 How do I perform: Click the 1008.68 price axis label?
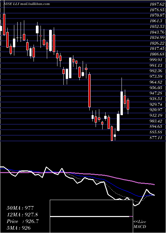(x=157, y=54)
